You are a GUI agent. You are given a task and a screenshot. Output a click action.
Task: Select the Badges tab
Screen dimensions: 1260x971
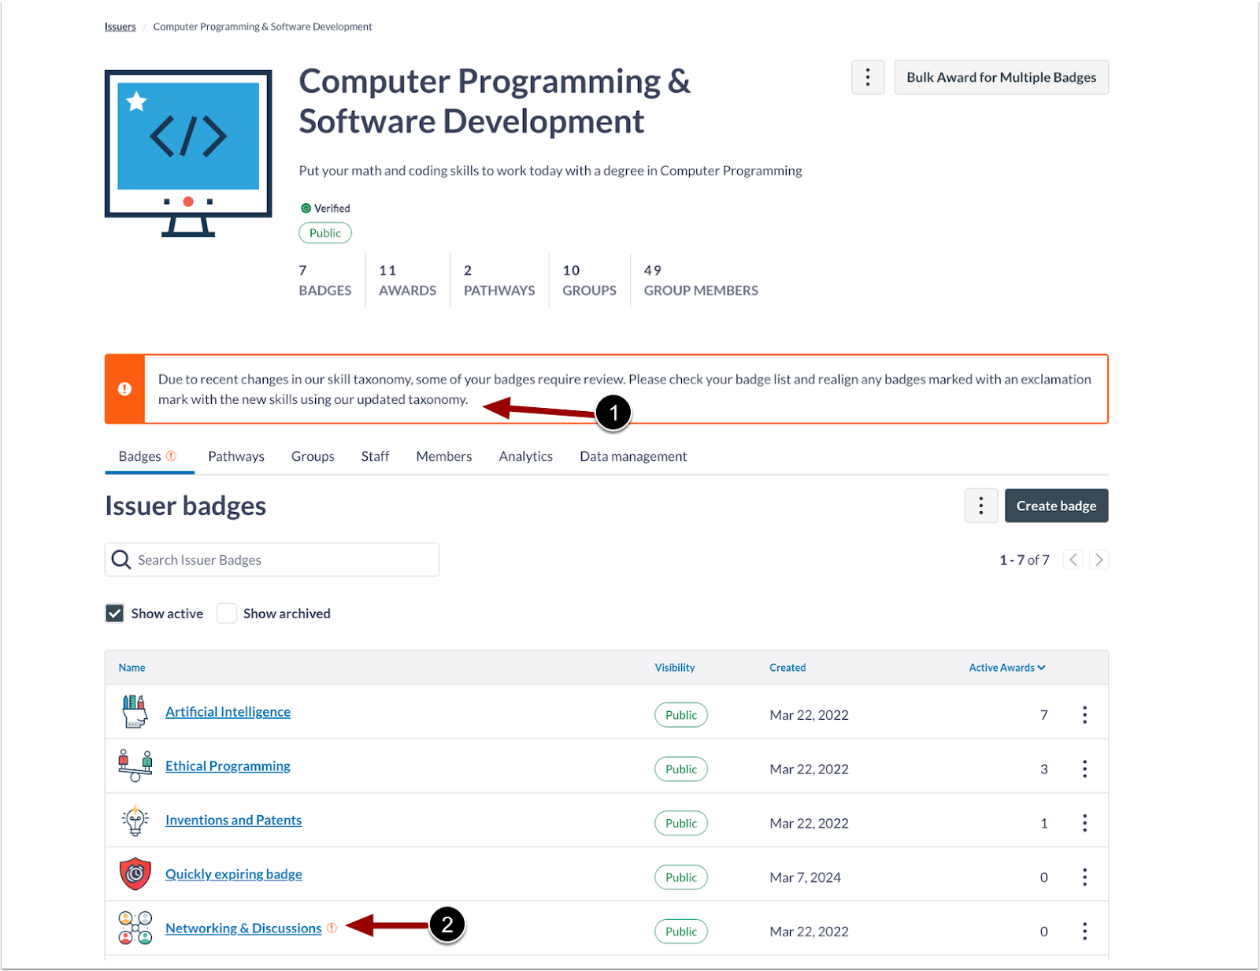tap(149, 457)
